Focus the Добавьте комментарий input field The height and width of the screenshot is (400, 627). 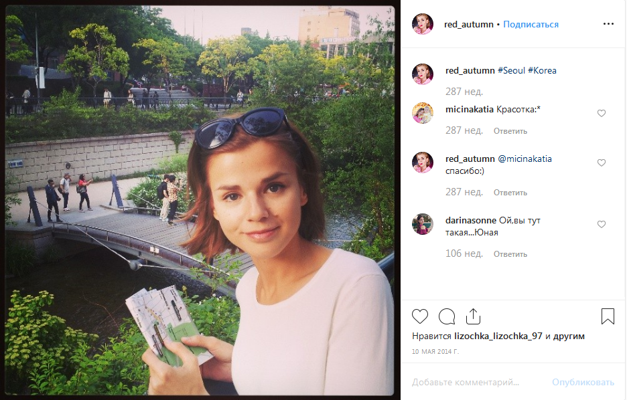(x=478, y=382)
